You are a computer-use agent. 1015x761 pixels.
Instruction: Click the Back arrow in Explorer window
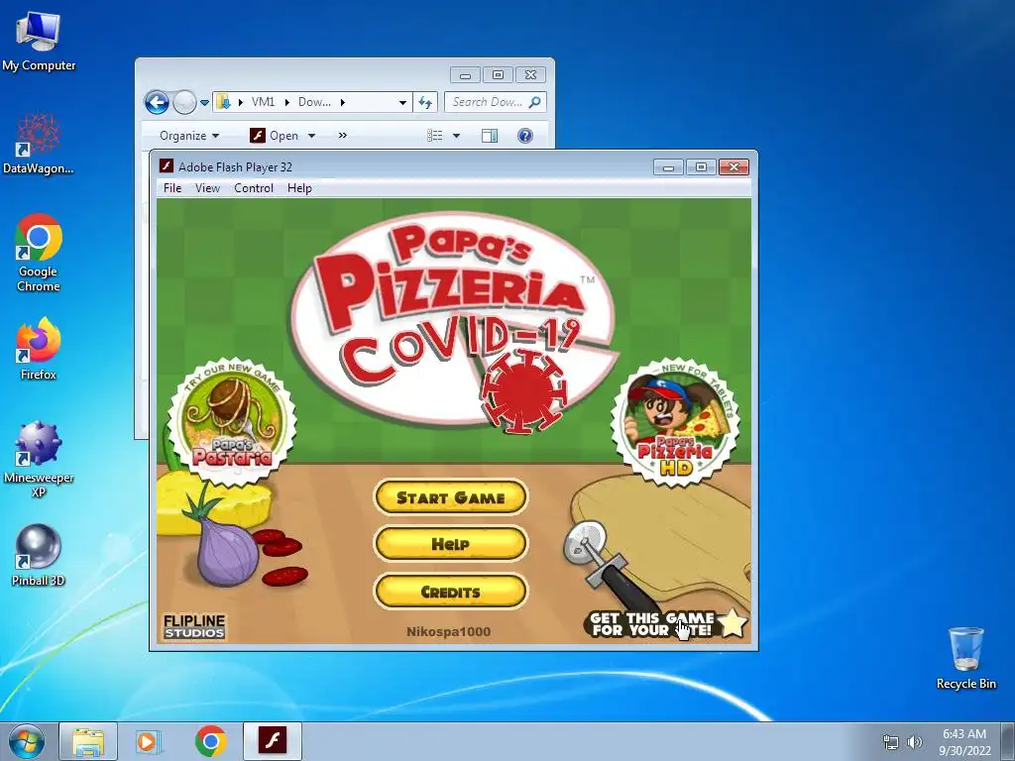pos(156,102)
